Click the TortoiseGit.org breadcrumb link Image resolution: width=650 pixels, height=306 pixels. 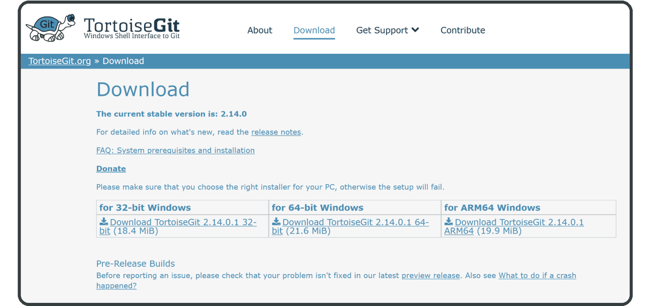60,61
